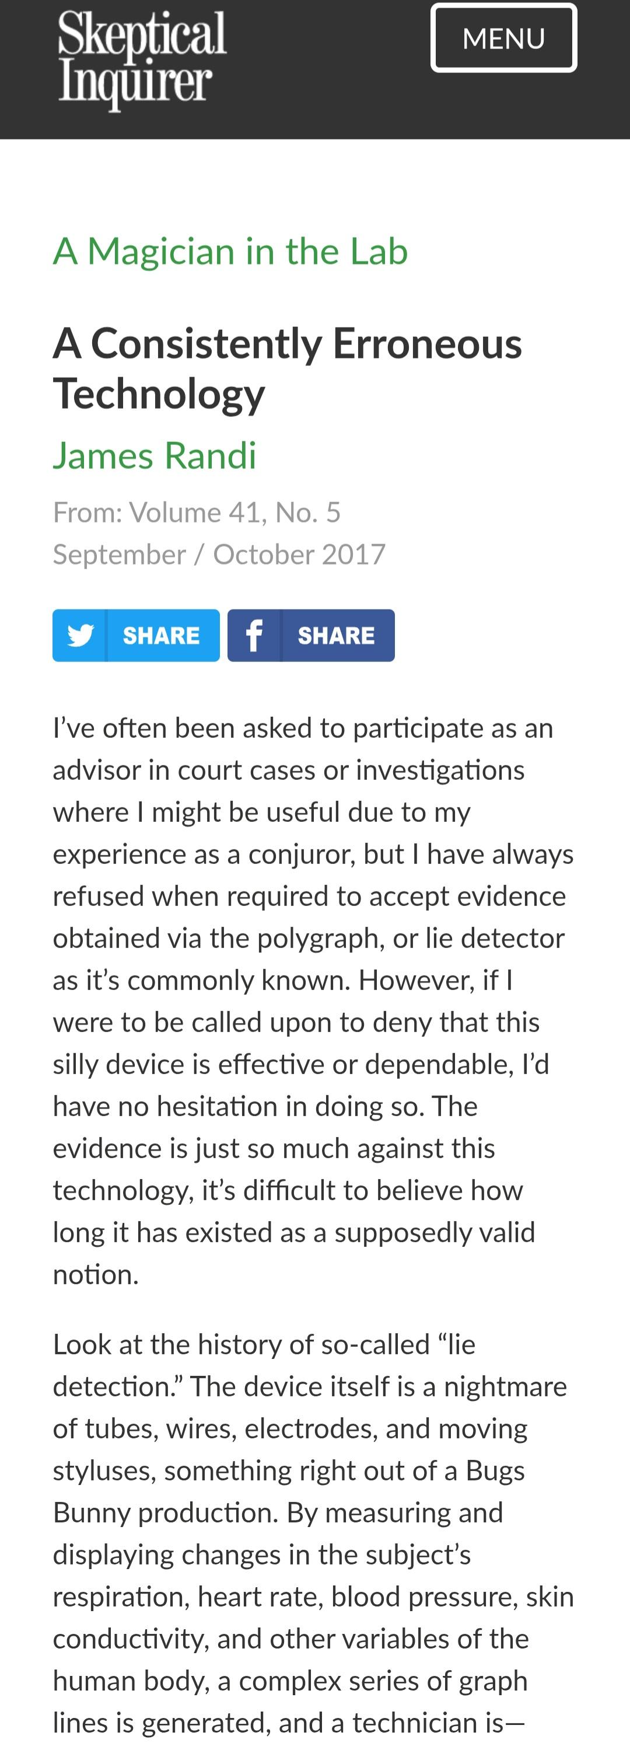Click the September / October 2017 date
The width and height of the screenshot is (630, 1753).
coord(220,555)
